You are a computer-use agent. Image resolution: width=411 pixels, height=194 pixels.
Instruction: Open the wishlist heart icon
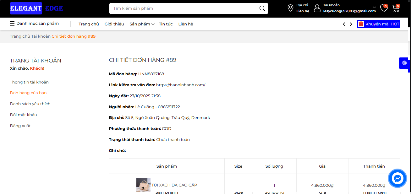click(384, 8)
